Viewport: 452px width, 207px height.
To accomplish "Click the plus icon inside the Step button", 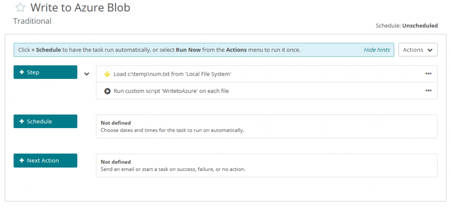I will click(22, 72).
